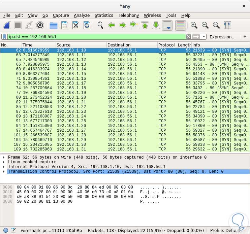
Task: Expand the Frame 62 details row
Action: [3, 157]
